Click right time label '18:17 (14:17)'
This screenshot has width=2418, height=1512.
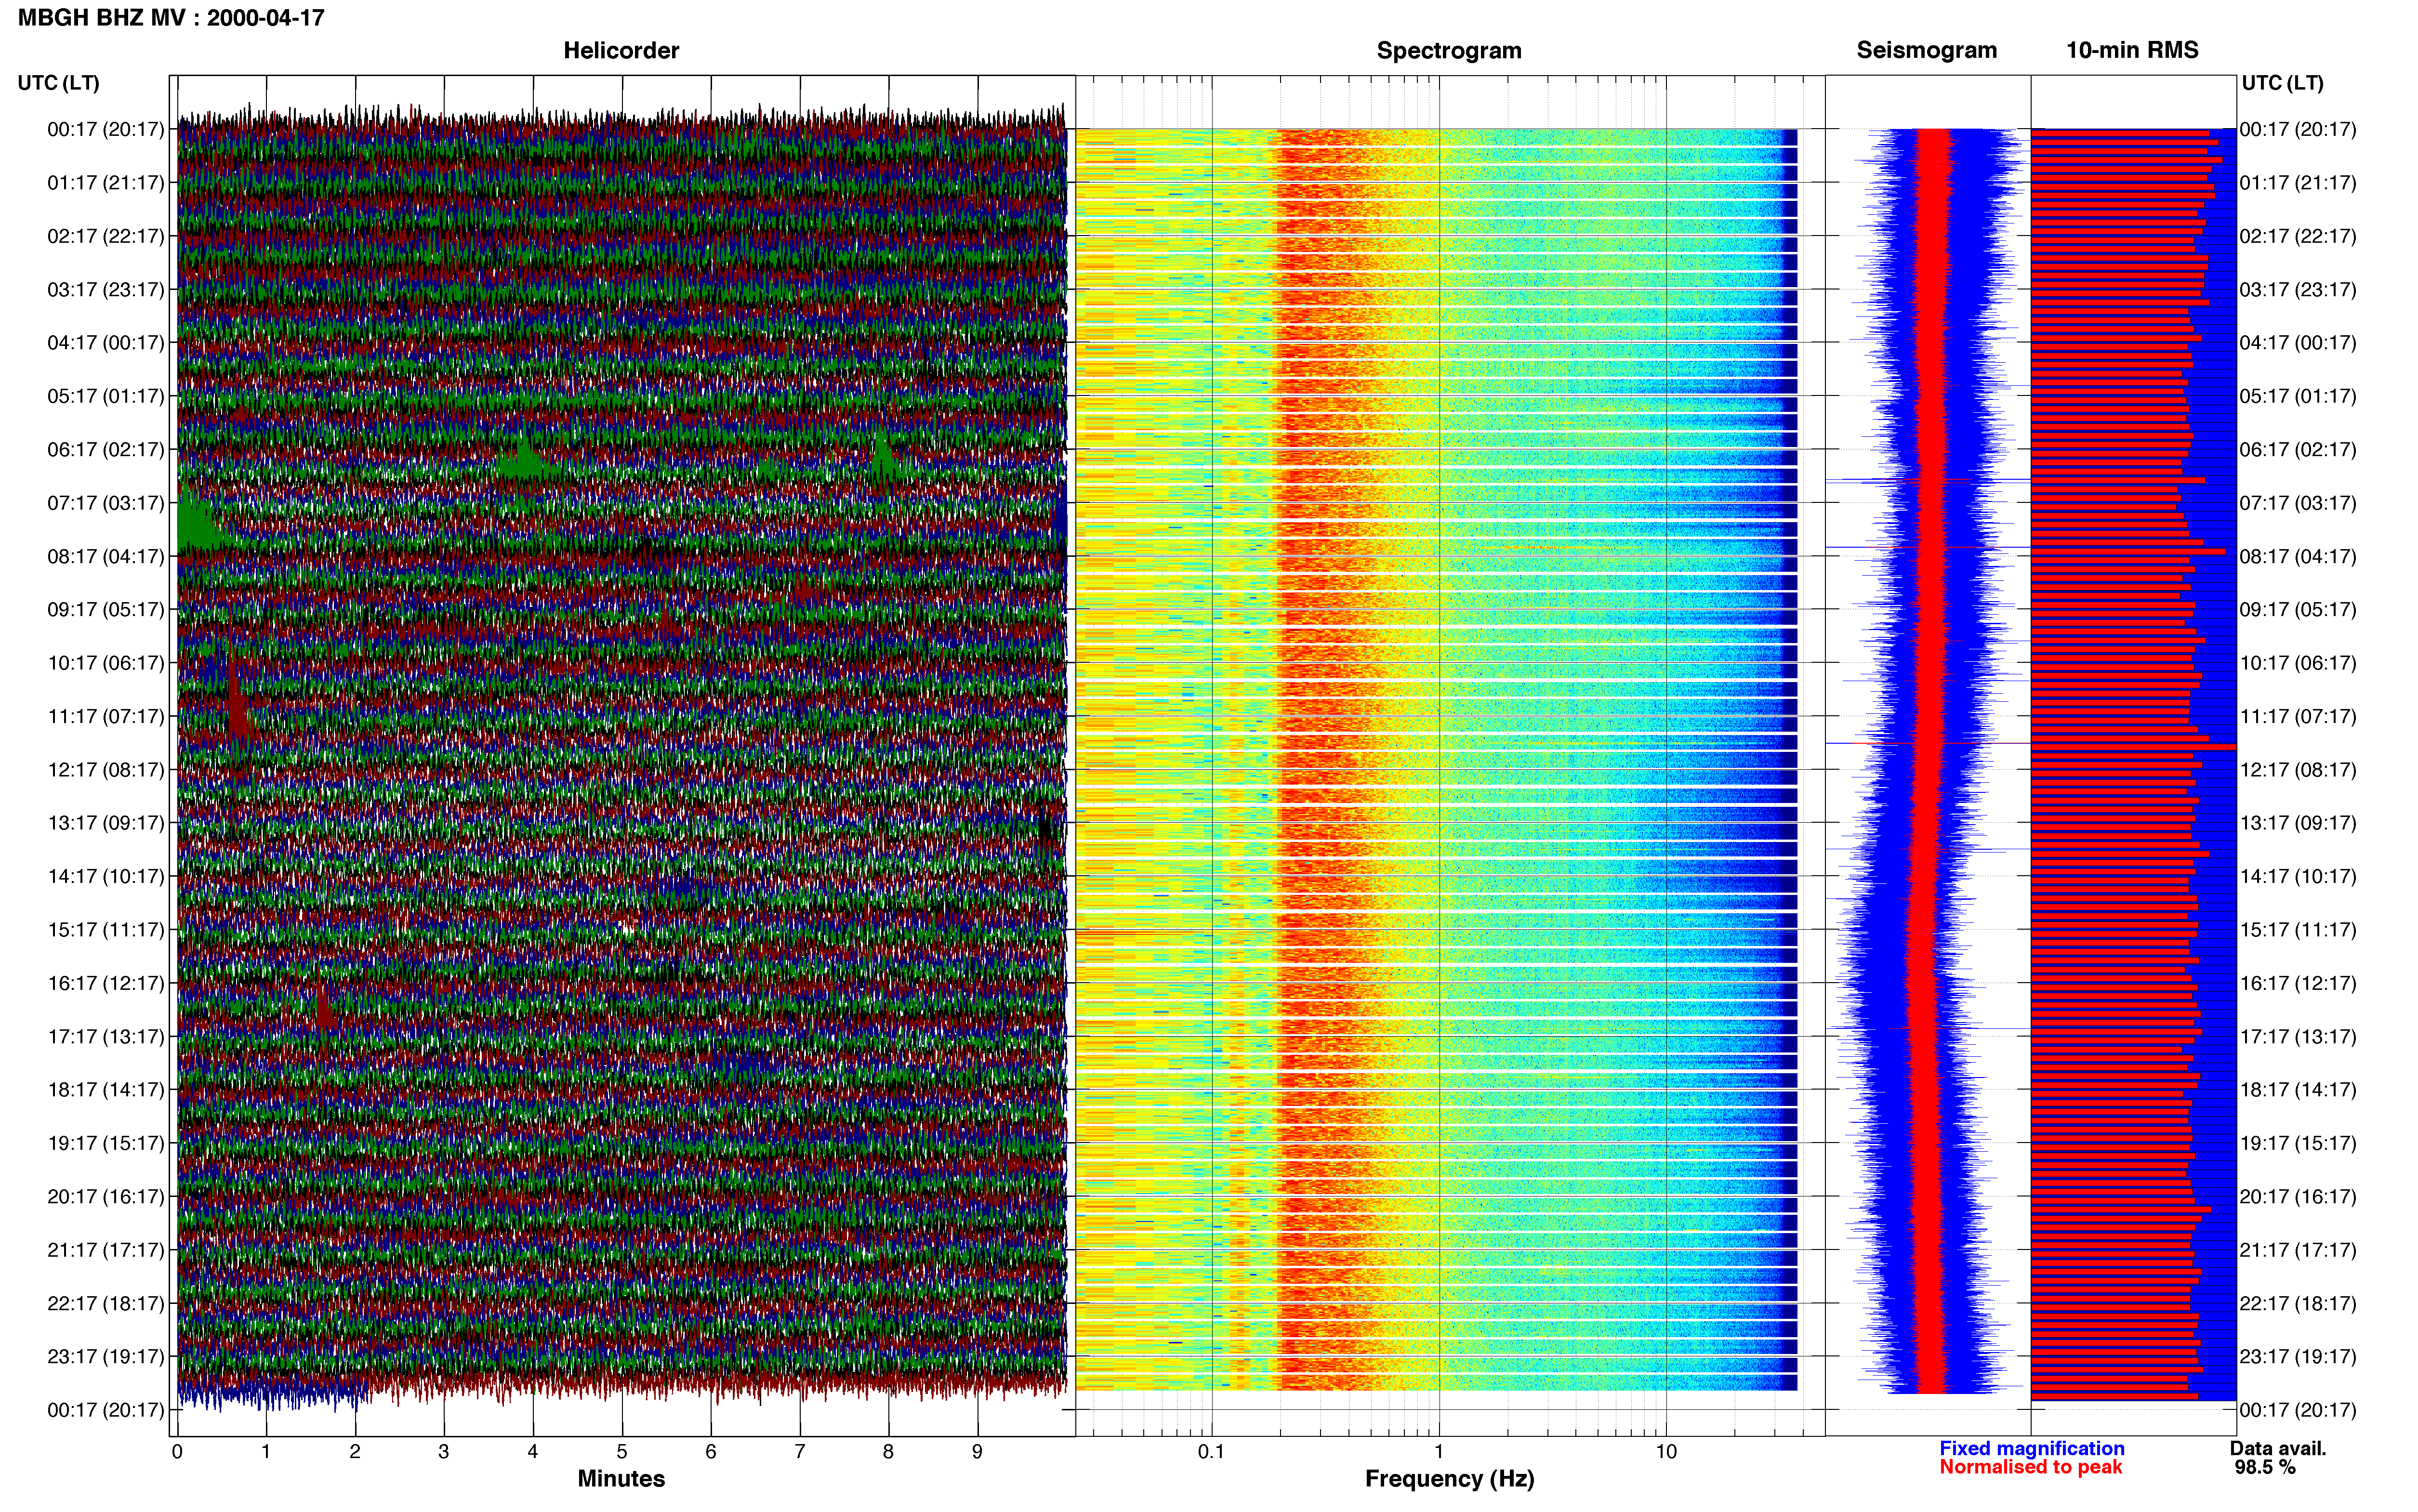pyautogui.click(x=2298, y=1090)
